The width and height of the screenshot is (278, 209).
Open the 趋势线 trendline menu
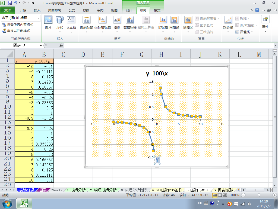pyautogui.click(x=228, y=24)
